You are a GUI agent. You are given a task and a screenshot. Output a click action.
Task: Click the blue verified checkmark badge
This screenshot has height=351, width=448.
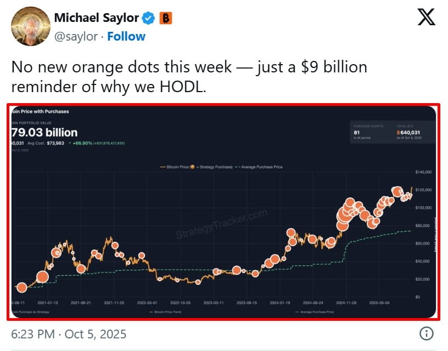tap(148, 18)
